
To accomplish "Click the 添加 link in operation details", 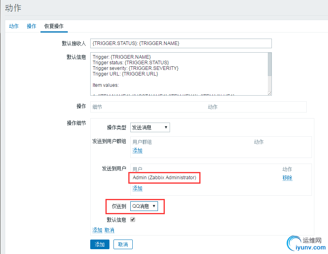I will [97, 230].
